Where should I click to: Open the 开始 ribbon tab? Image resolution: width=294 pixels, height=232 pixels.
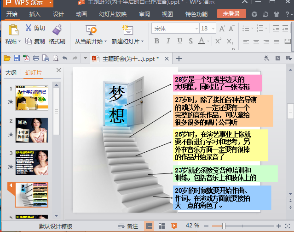click(12, 14)
